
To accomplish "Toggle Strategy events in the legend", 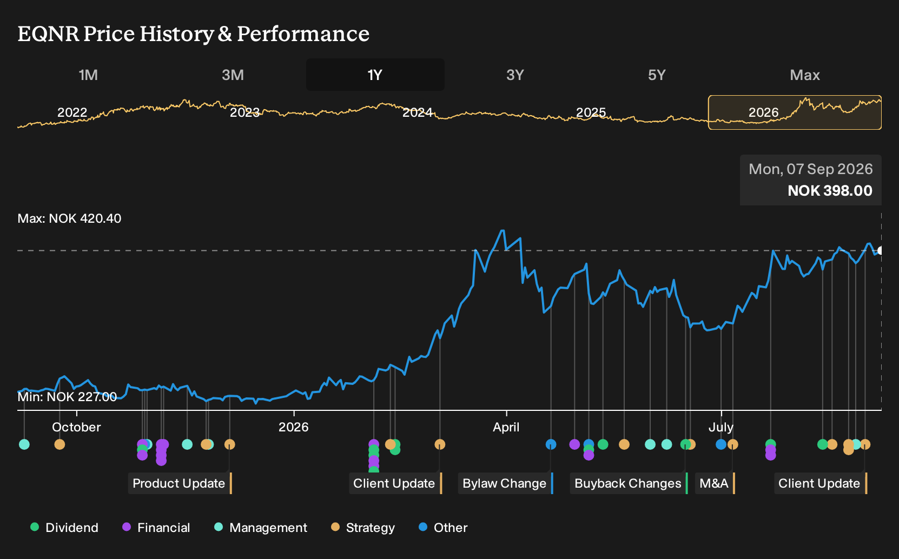I will 363,528.
